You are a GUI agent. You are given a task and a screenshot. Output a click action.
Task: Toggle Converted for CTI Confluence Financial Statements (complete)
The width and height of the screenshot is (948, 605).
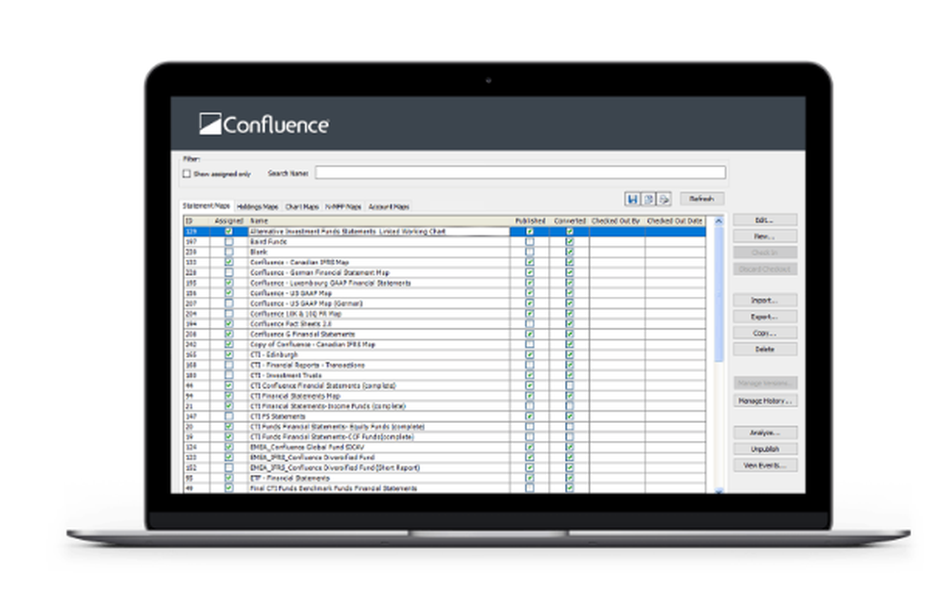570,386
